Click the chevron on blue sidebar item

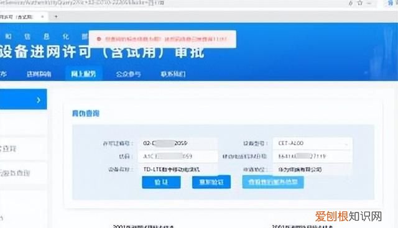click(39, 100)
